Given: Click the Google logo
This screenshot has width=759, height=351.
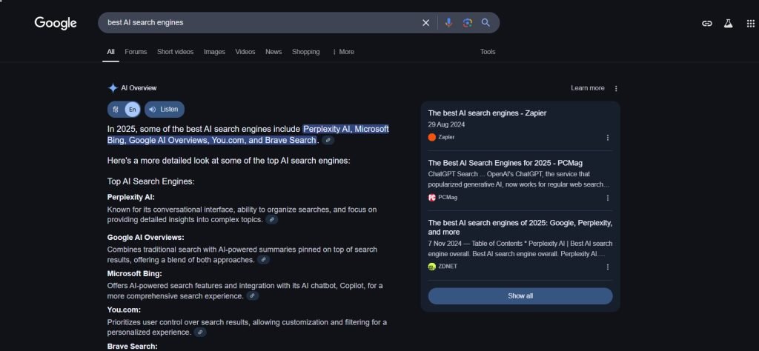Looking at the screenshot, I should [x=55, y=23].
